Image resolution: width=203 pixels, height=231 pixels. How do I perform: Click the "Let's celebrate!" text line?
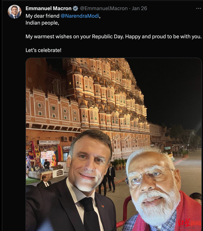pyautogui.click(x=43, y=50)
